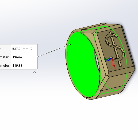Click the callout leader endpoint on face

[70, 44]
